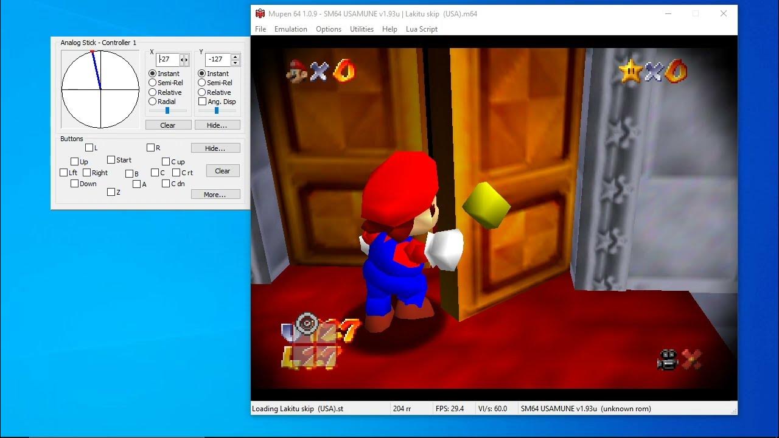Check the Z button checkbox
779x438 pixels.
[111, 192]
